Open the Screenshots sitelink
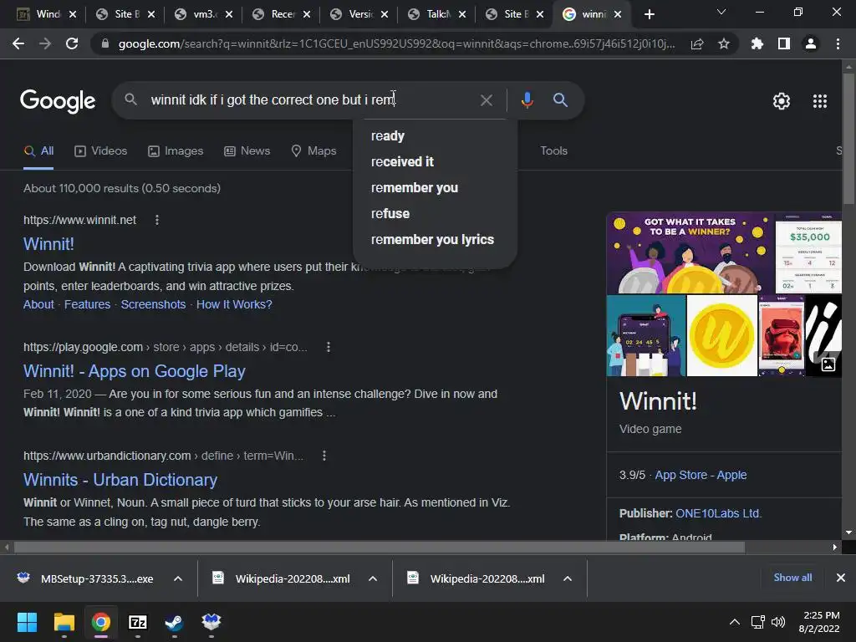Screen dimensions: 856x642 (x=154, y=304)
